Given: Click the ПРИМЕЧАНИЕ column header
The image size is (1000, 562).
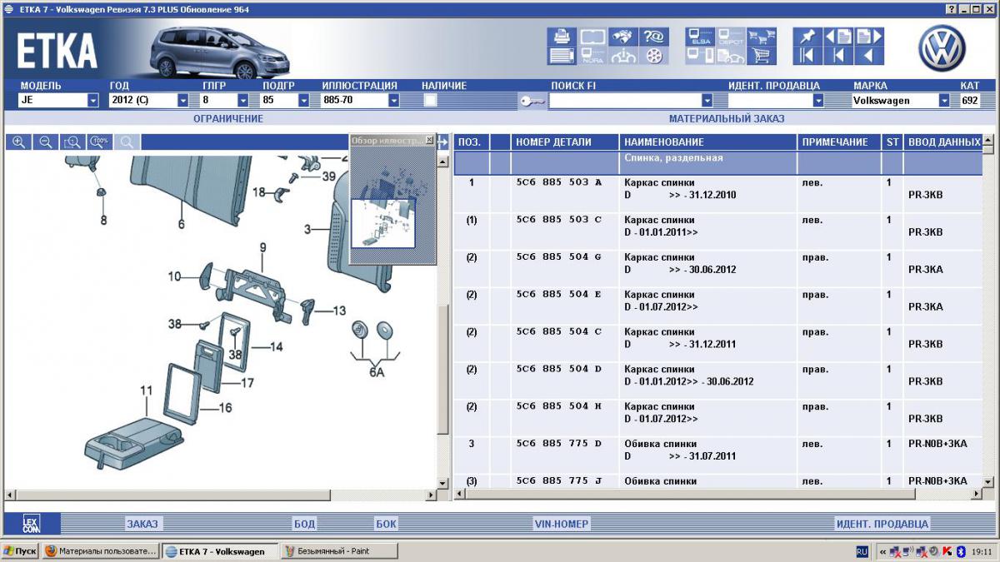Looking at the screenshot, I should click(839, 142).
